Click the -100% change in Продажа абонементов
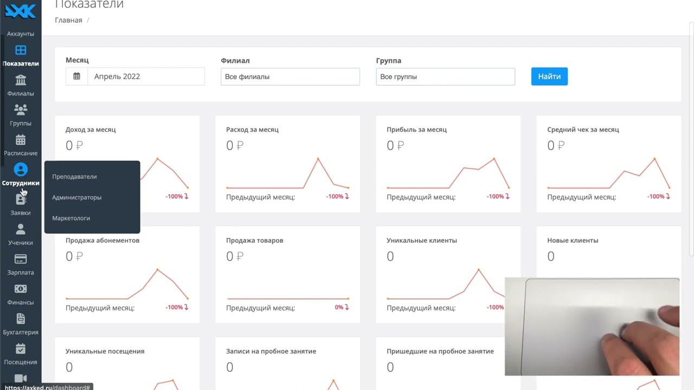 click(x=177, y=307)
